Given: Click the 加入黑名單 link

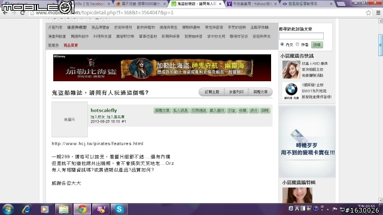Looking at the screenshot, I should point(115,117).
